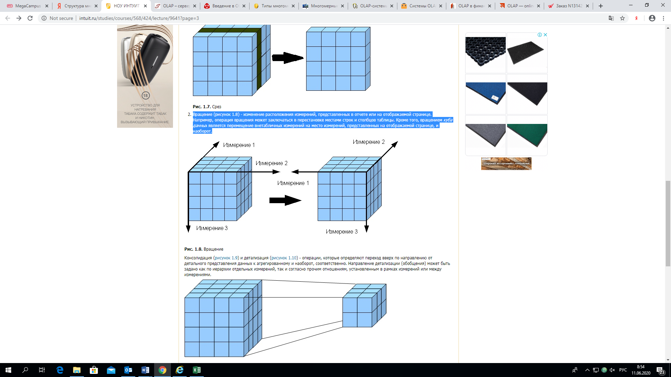This screenshot has width=671, height=377.
Task: Switch РУС keyboard language indicator
Action: pyautogui.click(x=623, y=370)
